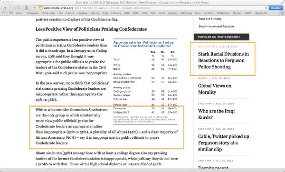The height and width of the screenshot is (172, 285).
Task: Open the Reading List book icon
Action: point(4,13)
